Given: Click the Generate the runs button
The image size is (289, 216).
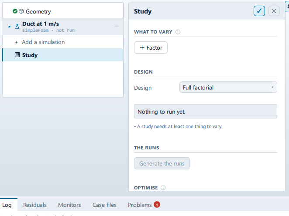Looking at the screenshot, I should tap(162, 163).
